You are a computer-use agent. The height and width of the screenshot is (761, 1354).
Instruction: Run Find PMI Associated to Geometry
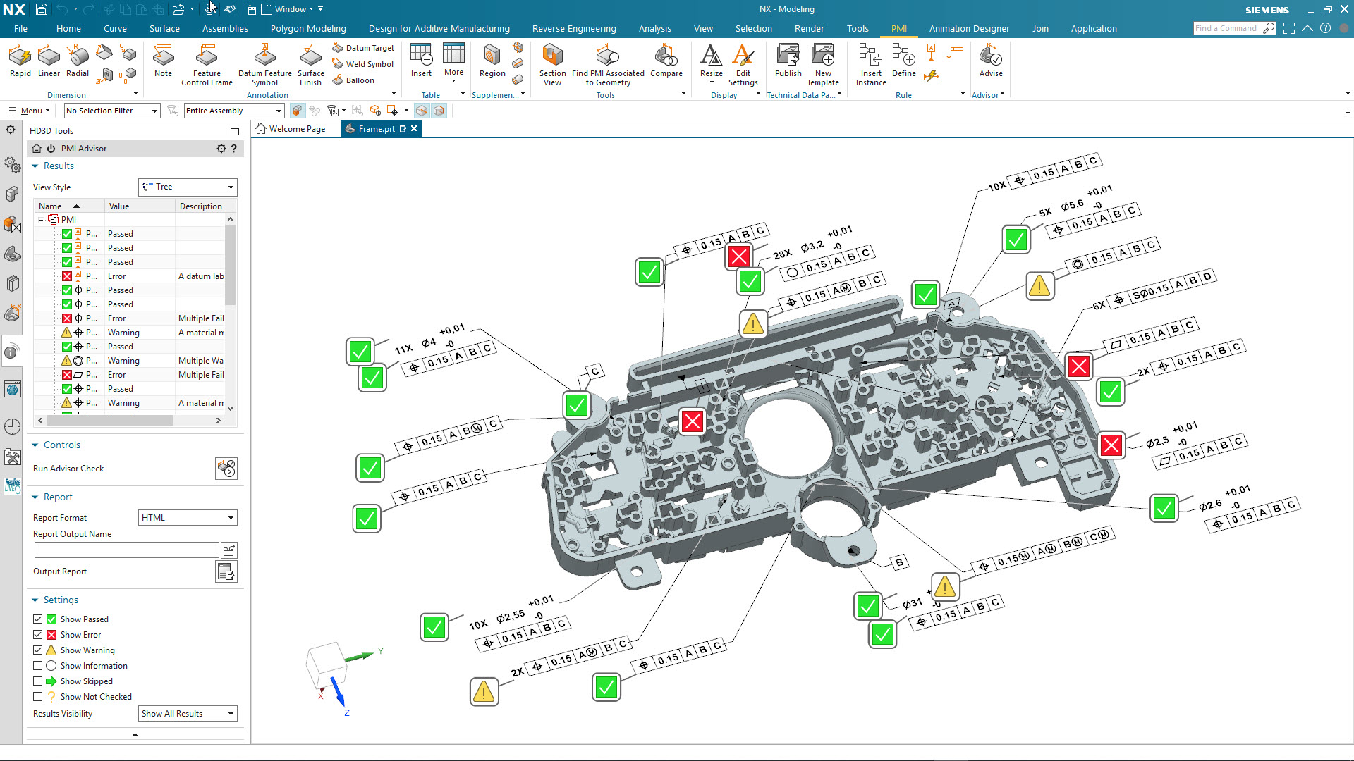pos(607,63)
